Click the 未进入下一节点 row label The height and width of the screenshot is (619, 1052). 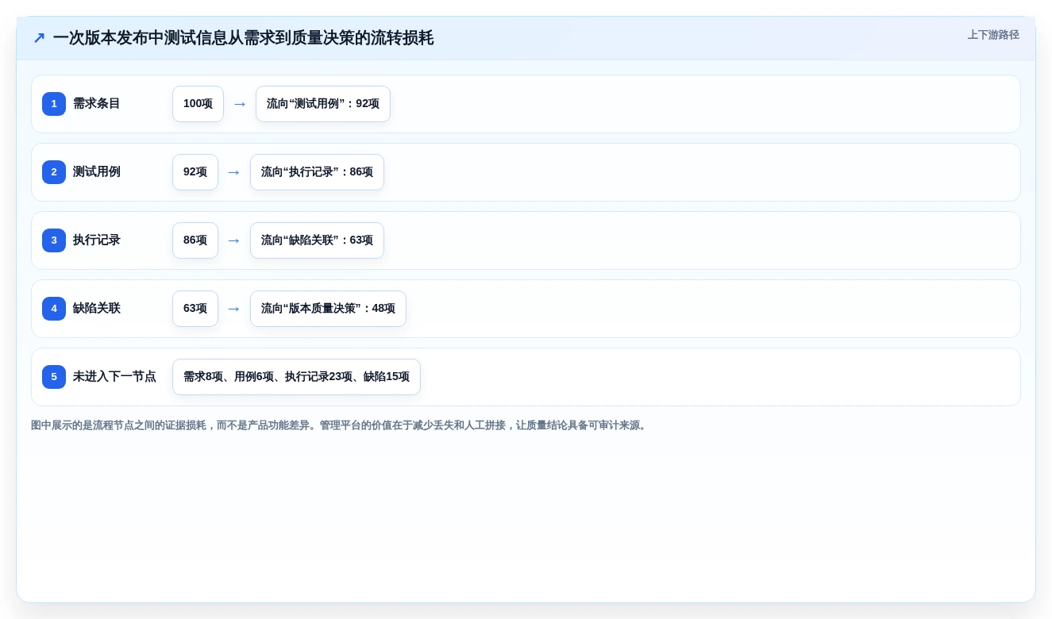point(114,377)
